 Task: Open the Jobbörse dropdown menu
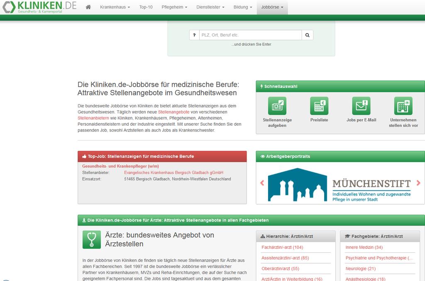272,7
